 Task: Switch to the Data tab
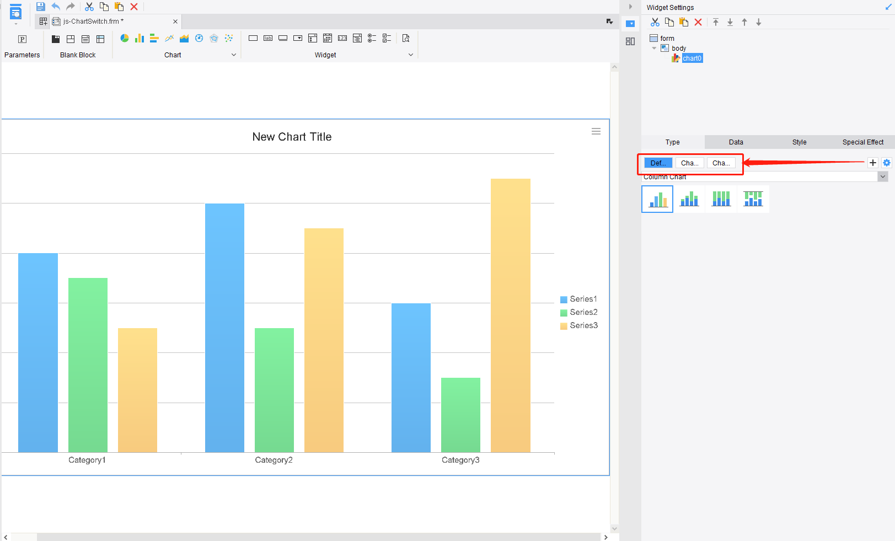pyautogui.click(x=736, y=142)
